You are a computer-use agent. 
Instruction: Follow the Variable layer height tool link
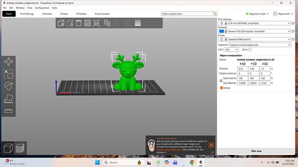169,150
